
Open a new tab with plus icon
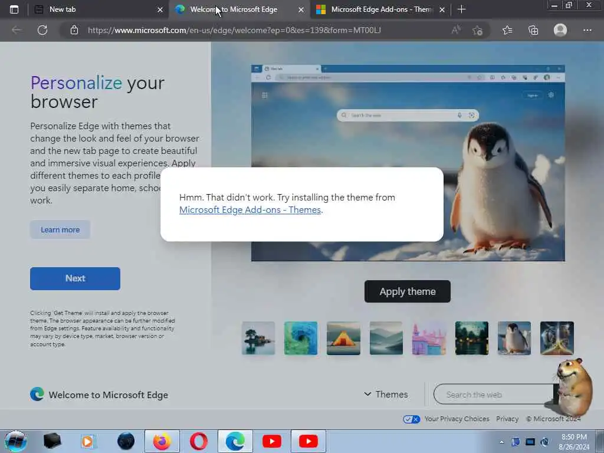pyautogui.click(x=461, y=9)
